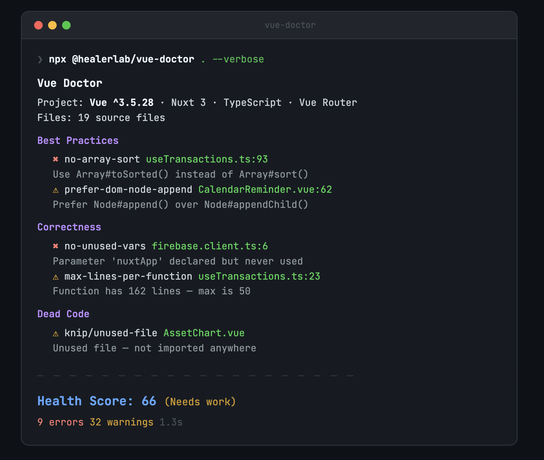This screenshot has height=460, width=544.
Task: Open the useTransactions.ts:93 file link
Action: click(207, 159)
